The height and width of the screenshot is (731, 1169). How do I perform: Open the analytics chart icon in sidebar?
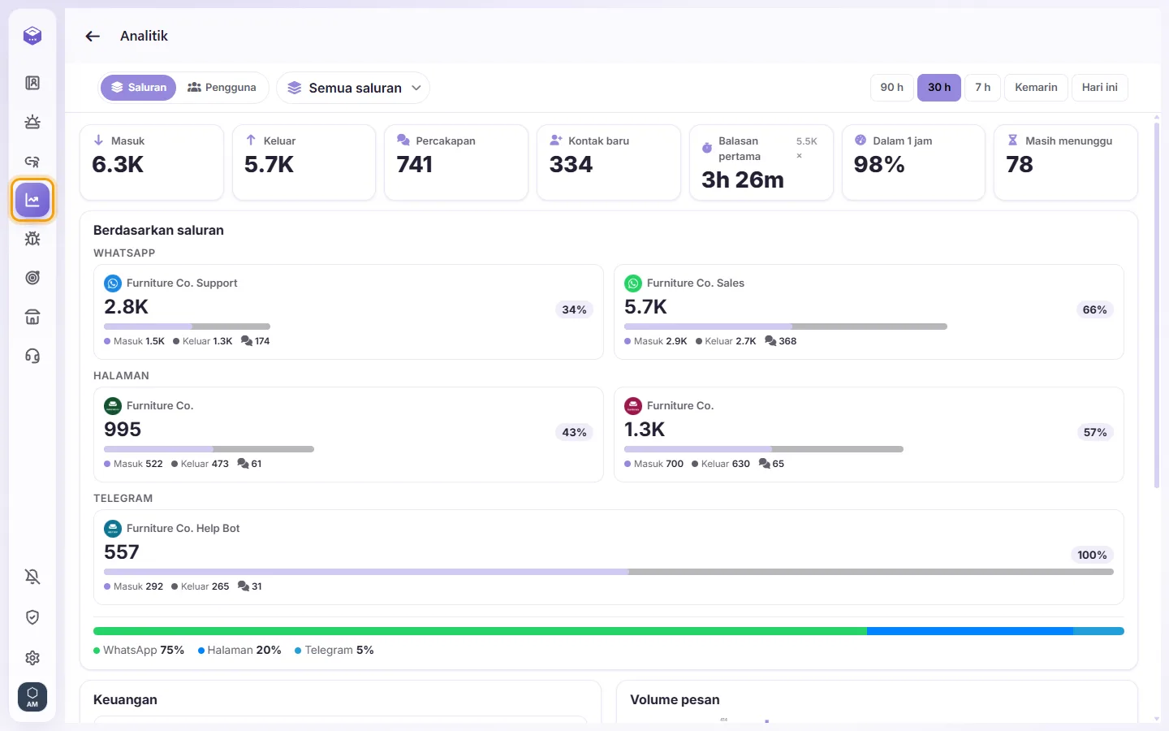32,200
